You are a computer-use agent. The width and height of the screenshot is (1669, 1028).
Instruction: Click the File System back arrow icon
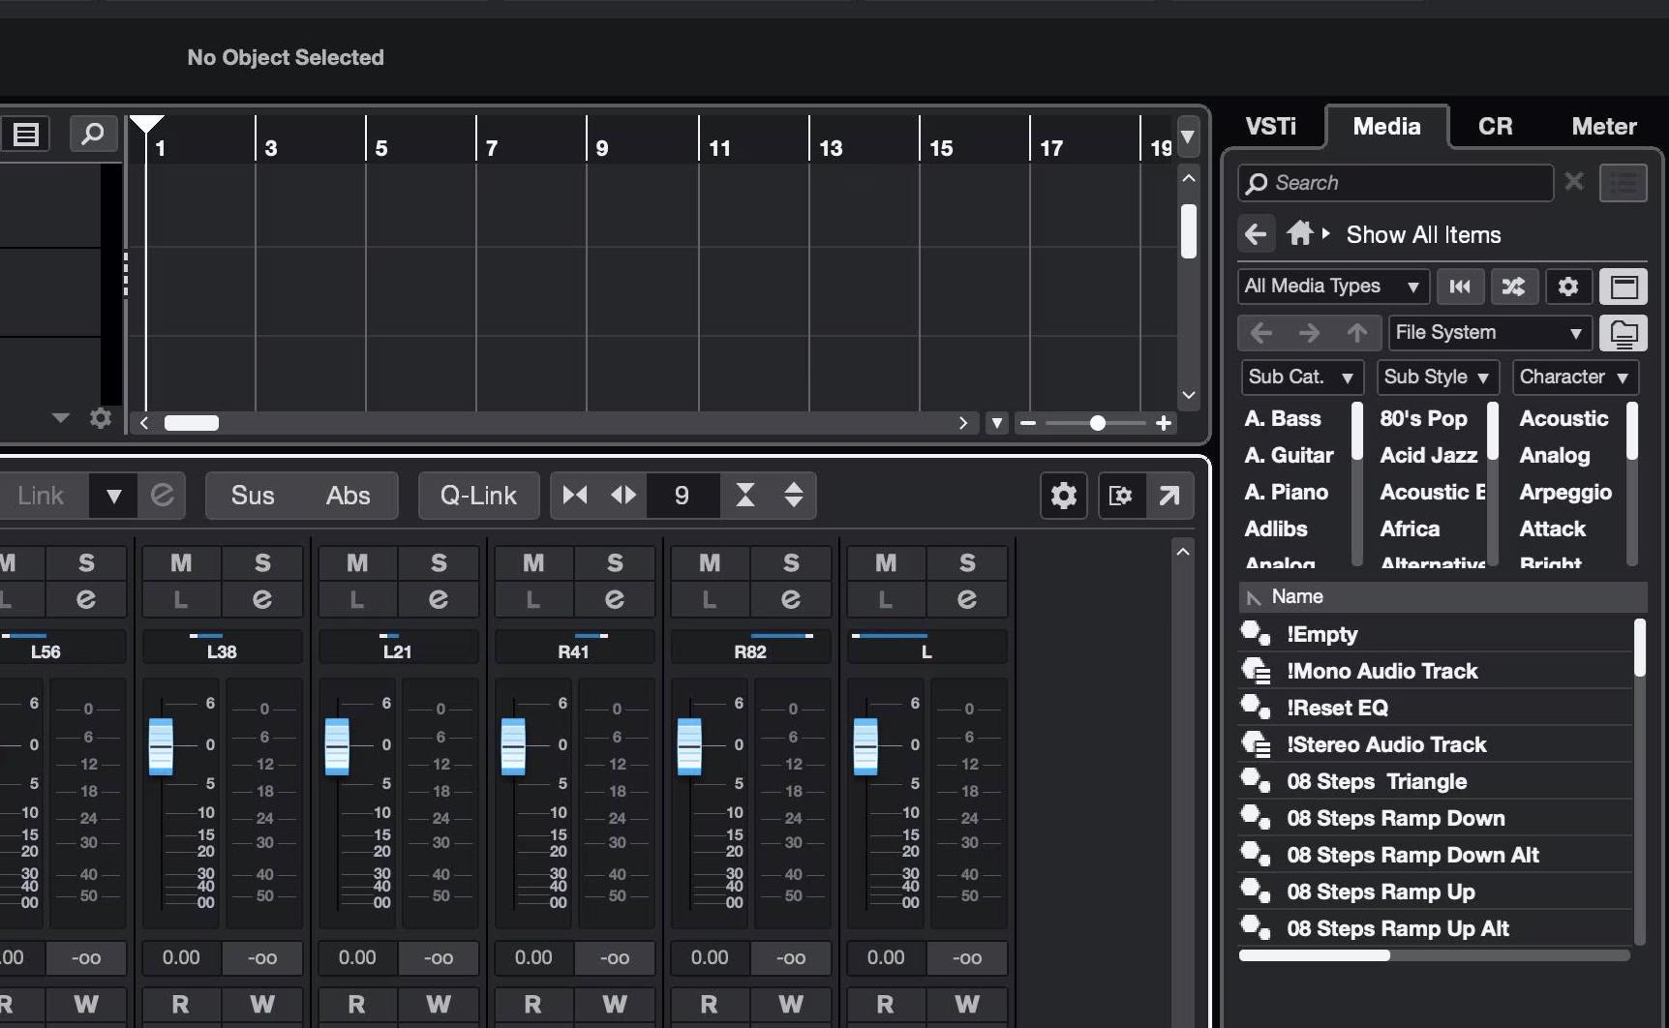[1260, 333]
